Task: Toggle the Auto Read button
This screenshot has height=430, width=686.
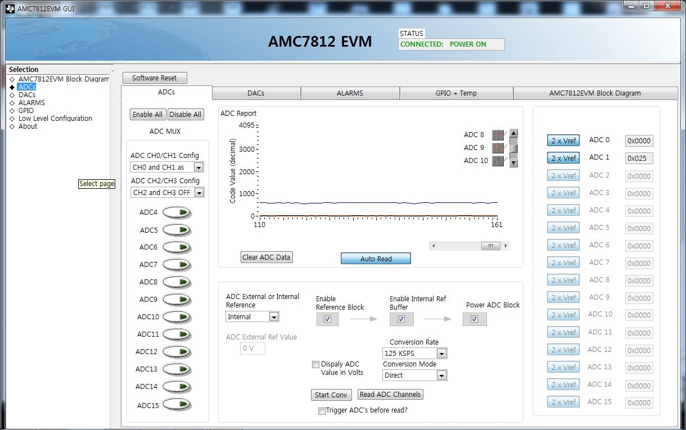Action: click(376, 259)
